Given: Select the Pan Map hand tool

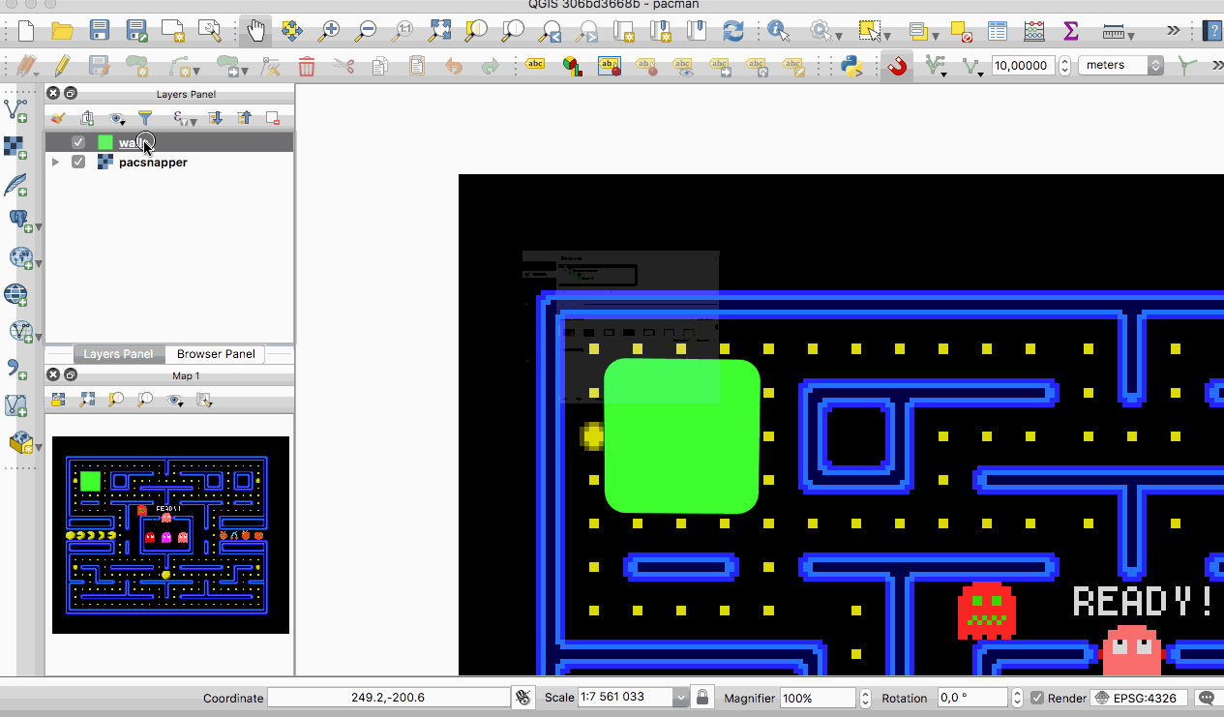Looking at the screenshot, I should [255, 31].
